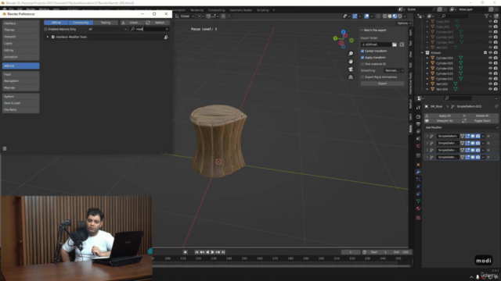501x281 pixels.
Task: Click the Modifiers wrench tab in Properties
Action: coord(418,172)
